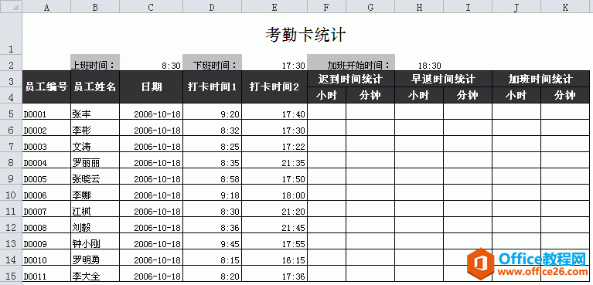Select column C header

(151, 7)
